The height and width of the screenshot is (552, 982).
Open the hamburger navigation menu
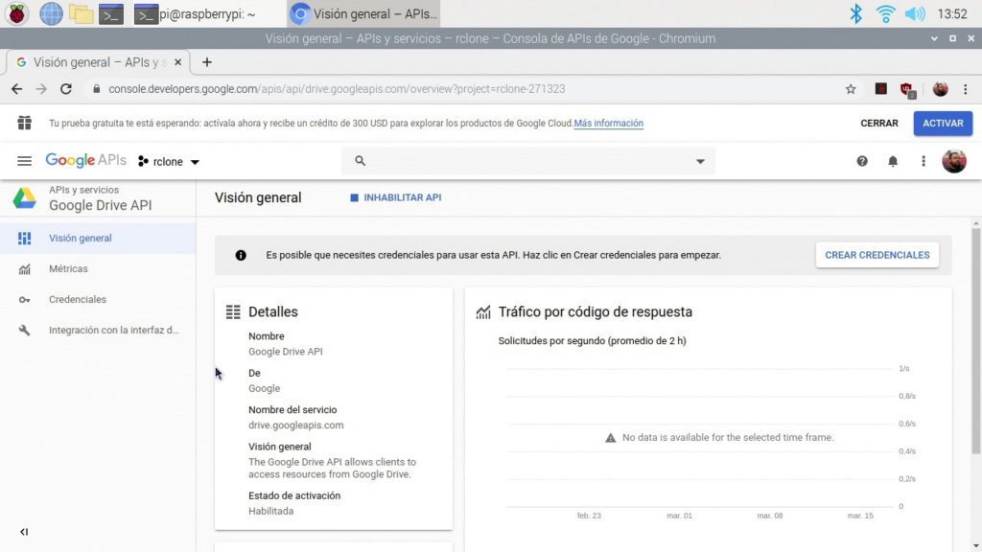tap(25, 161)
